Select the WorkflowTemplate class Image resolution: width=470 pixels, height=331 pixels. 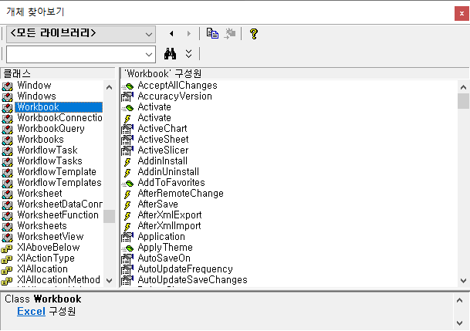(x=56, y=171)
